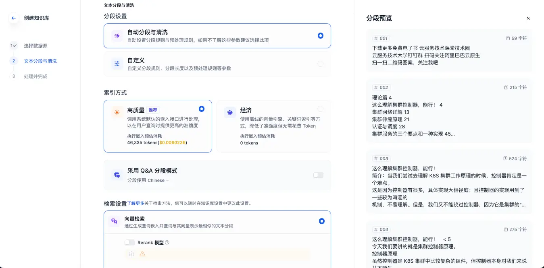Viewport: 544px width, 268px height.
Task: Click the sliders icon on the 自定义 option
Action: (x=117, y=64)
